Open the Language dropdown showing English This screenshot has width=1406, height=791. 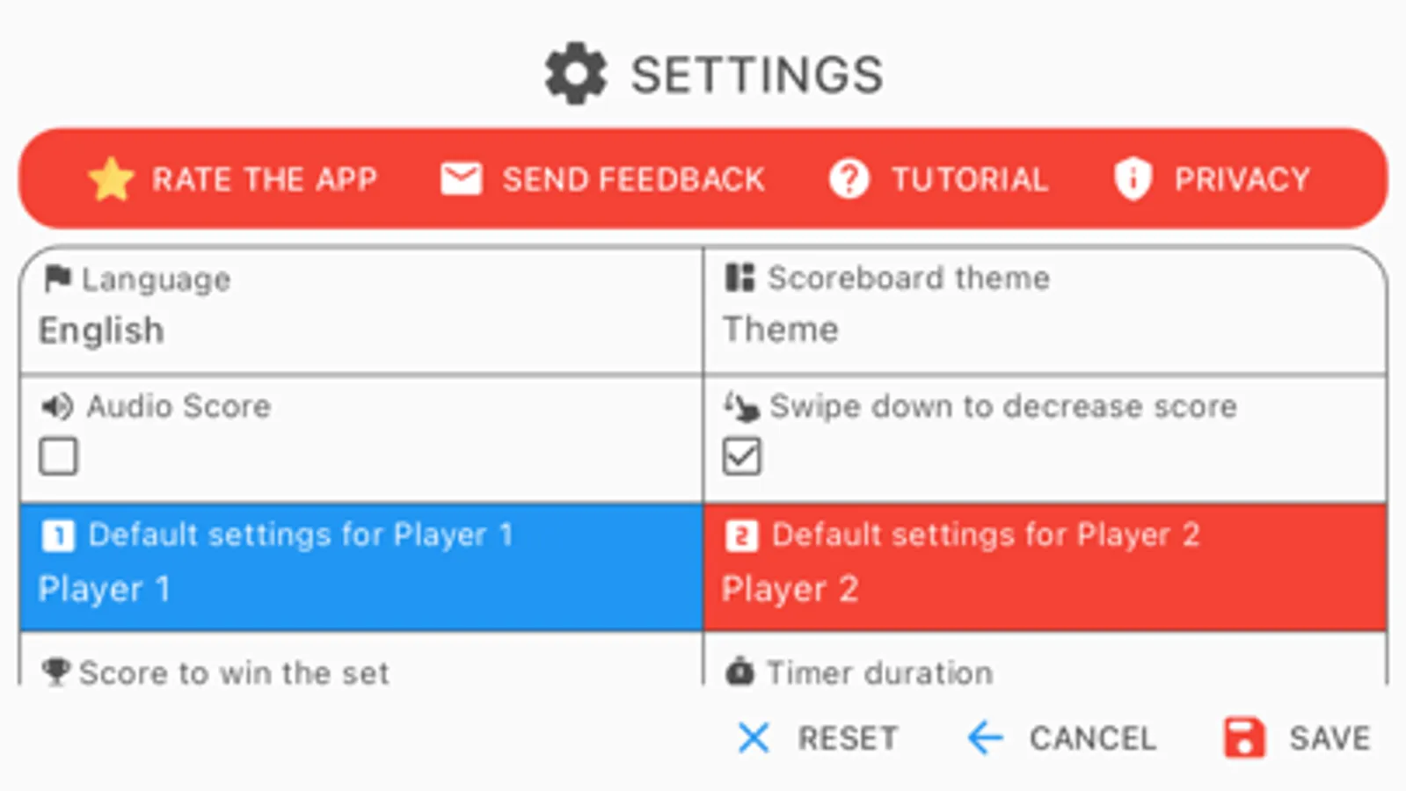point(361,330)
